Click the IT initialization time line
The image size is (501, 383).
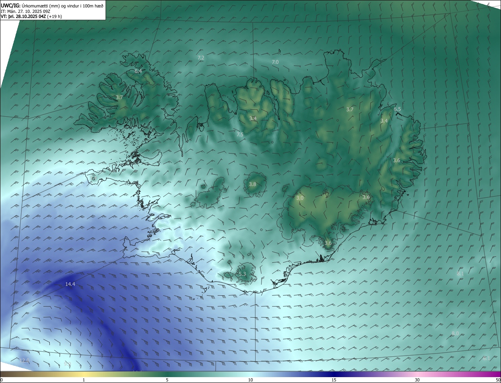[25, 11]
